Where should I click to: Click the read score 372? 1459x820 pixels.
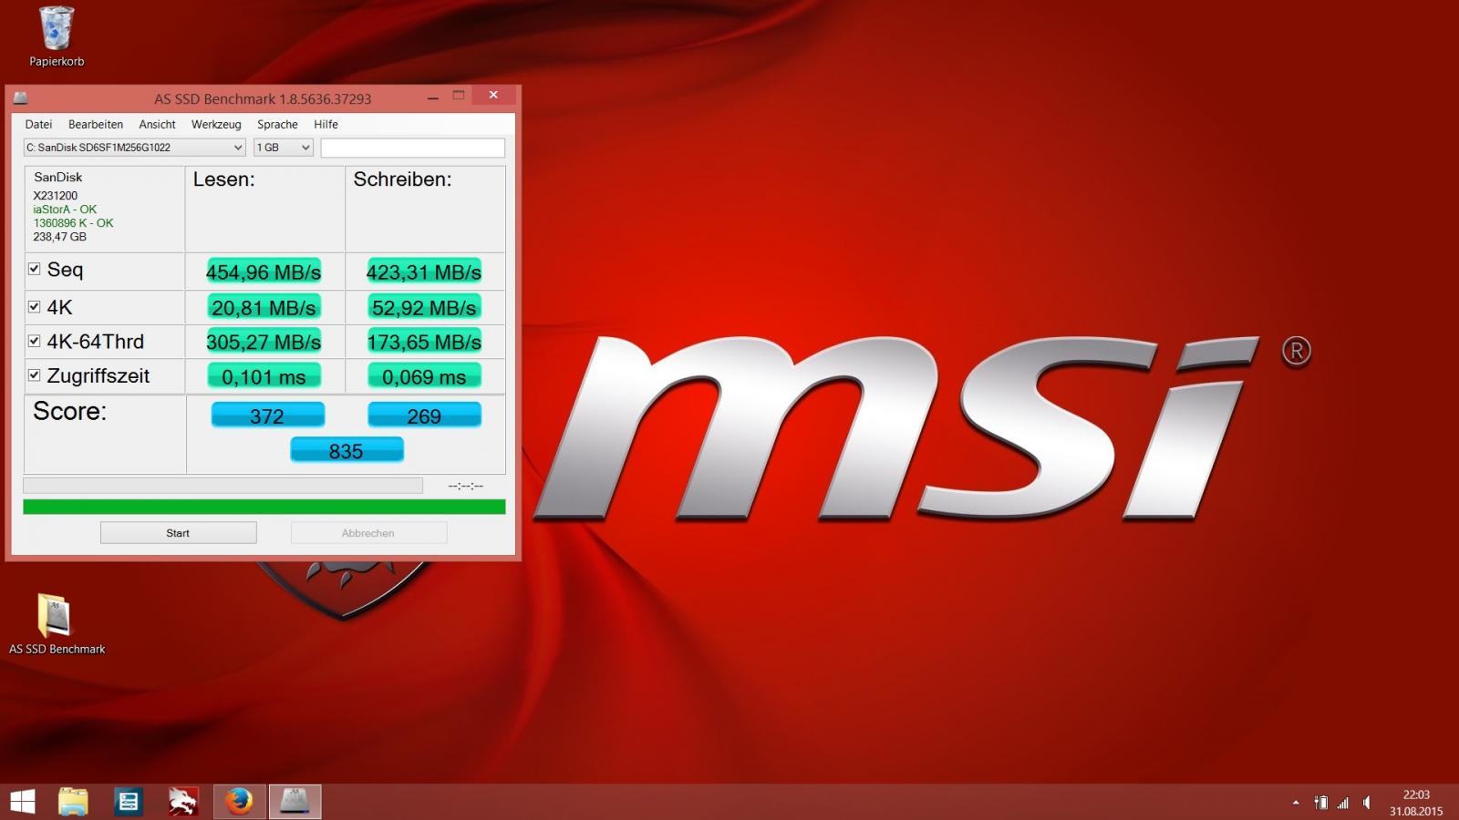267,415
